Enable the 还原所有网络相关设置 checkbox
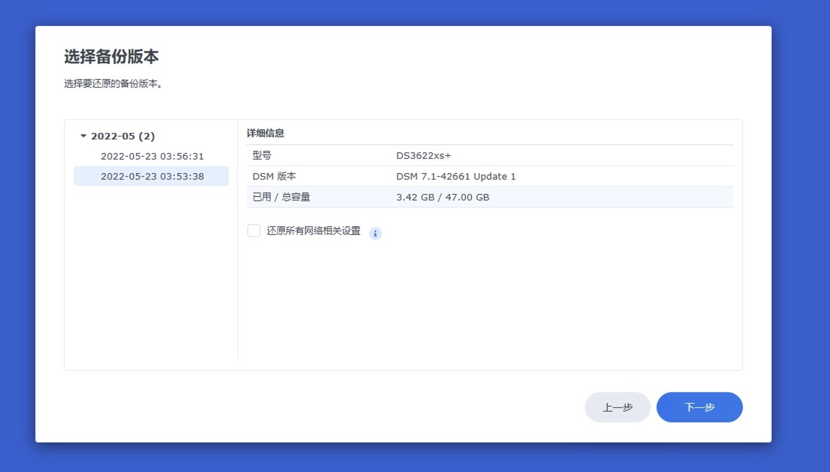 pos(254,231)
